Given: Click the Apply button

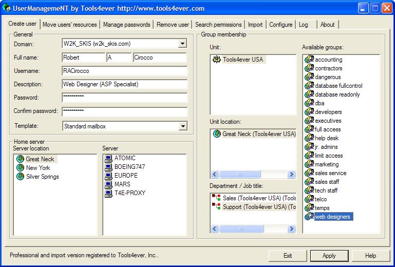Looking at the screenshot, I should click(x=329, y=256).
